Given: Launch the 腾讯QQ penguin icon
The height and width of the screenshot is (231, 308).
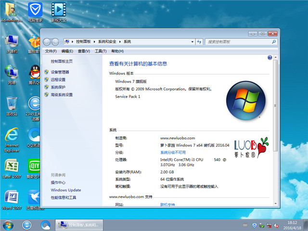Looking at the screenshot, I should [35, 75].
